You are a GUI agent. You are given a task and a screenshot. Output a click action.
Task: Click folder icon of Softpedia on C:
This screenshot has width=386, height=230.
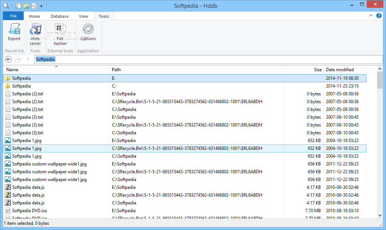click(x=8, y=86)
